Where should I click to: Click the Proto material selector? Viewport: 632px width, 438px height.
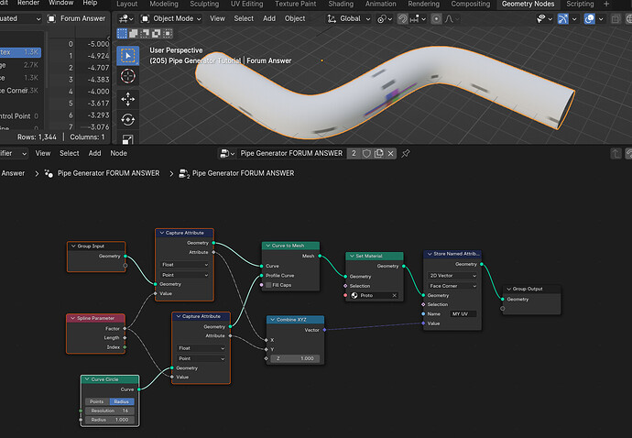354,296
